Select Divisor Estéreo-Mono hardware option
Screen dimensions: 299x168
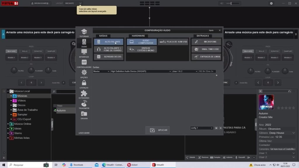tap(142, 49)
